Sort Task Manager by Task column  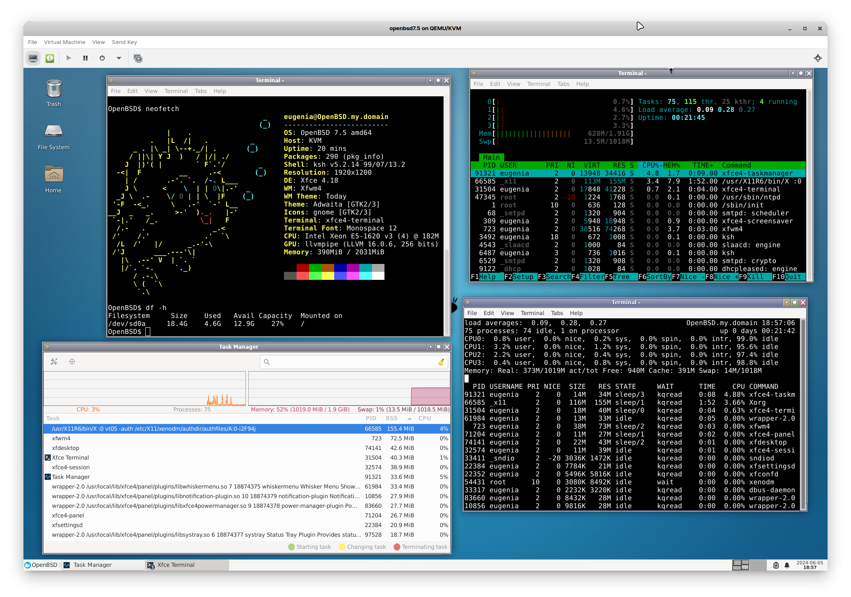coord(203,418)
